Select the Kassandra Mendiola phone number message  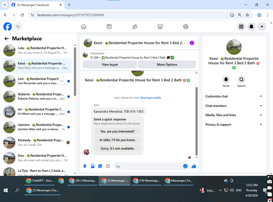tap(118, 111)
